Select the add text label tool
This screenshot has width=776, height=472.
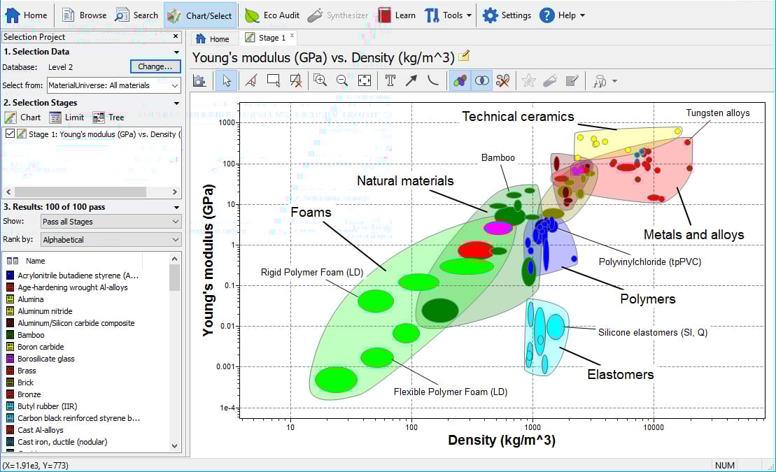[x=390, y=80]
